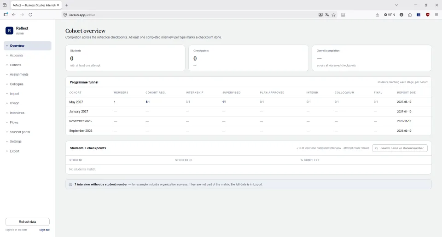Click the COLLOQUIUM column header

click(344, 92)
